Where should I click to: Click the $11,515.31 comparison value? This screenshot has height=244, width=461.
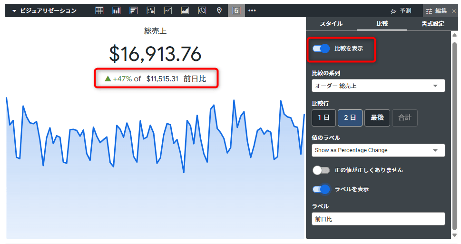pos(162,79)
